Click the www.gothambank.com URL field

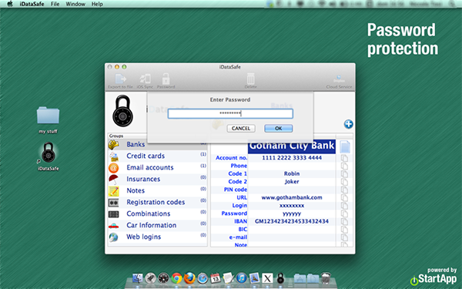292,197
